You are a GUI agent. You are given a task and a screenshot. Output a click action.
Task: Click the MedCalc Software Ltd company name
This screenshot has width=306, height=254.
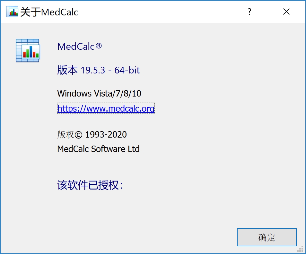pyautogui.click(x=98, y=149)
